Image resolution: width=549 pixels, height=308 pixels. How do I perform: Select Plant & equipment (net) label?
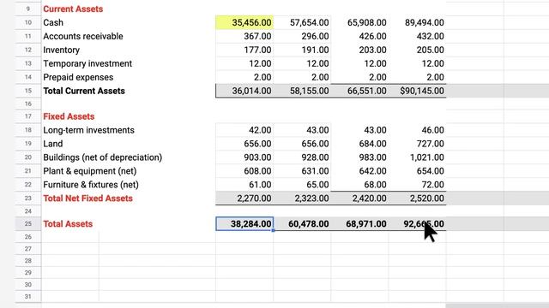[89, 171]
